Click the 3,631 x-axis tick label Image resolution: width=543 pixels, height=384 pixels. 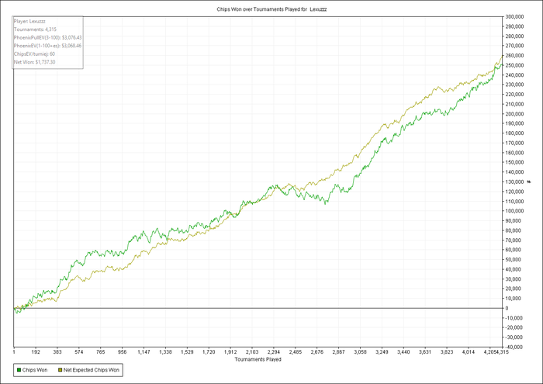[x=425, y=352]
